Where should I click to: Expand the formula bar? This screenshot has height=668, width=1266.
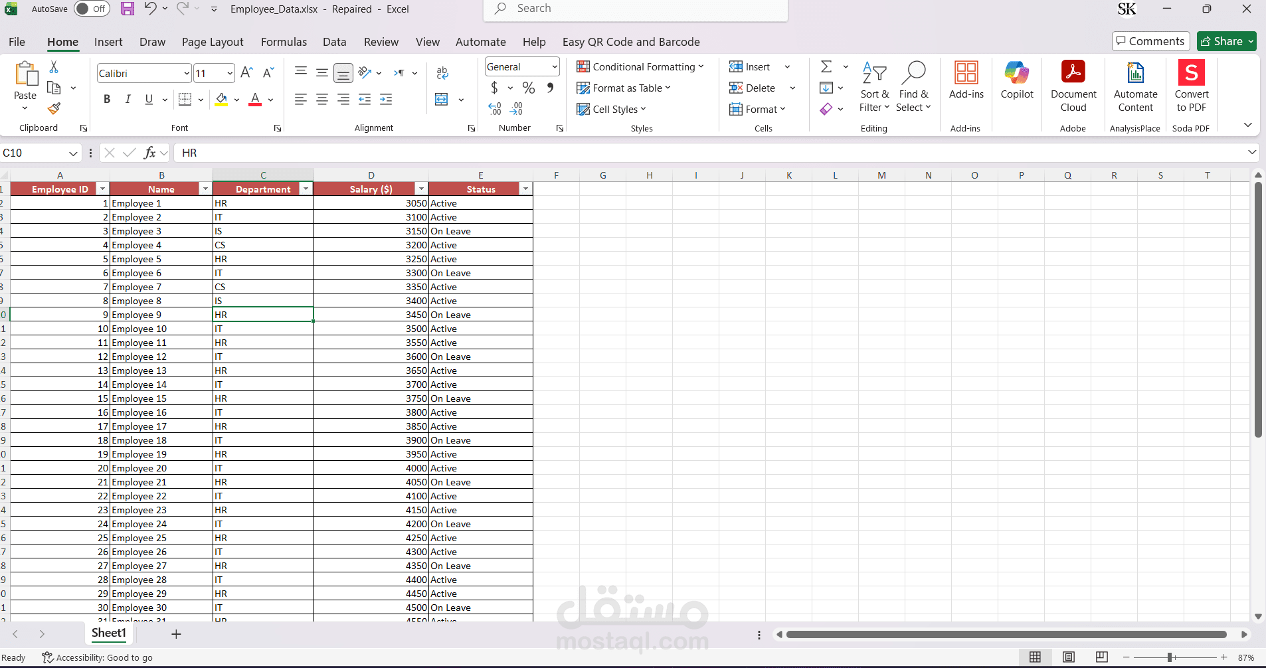point(1252,153)
